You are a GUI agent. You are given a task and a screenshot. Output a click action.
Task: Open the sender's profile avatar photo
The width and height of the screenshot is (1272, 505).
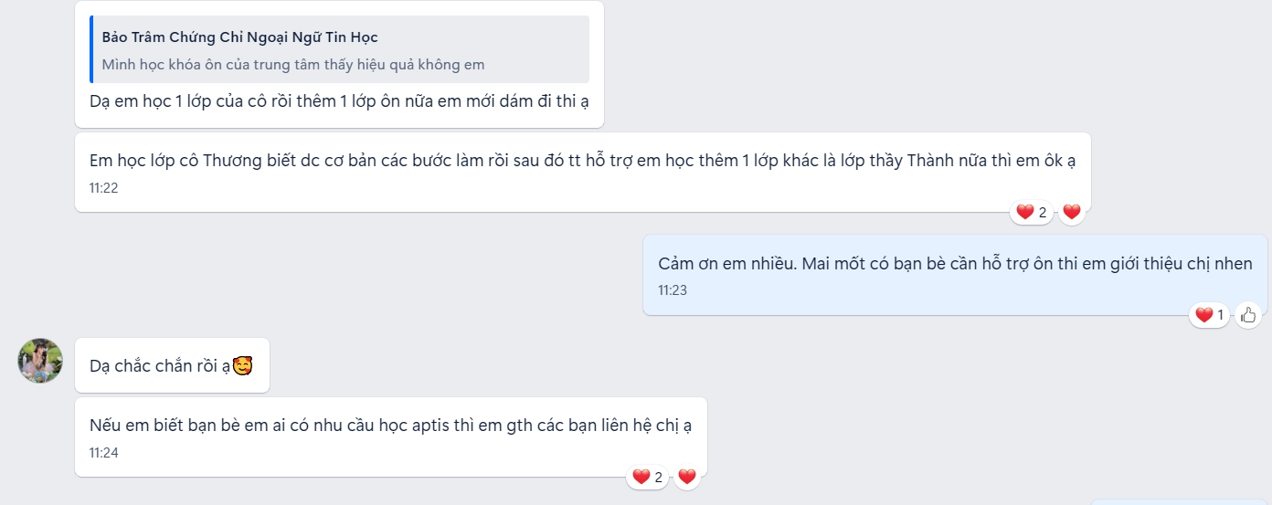(x=40, y=361)
